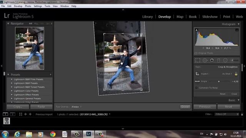
Task: Go forward with the filmstrip right arrow
Action: (x=30, y=114)
